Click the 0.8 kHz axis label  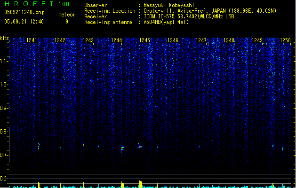point(4,132)
